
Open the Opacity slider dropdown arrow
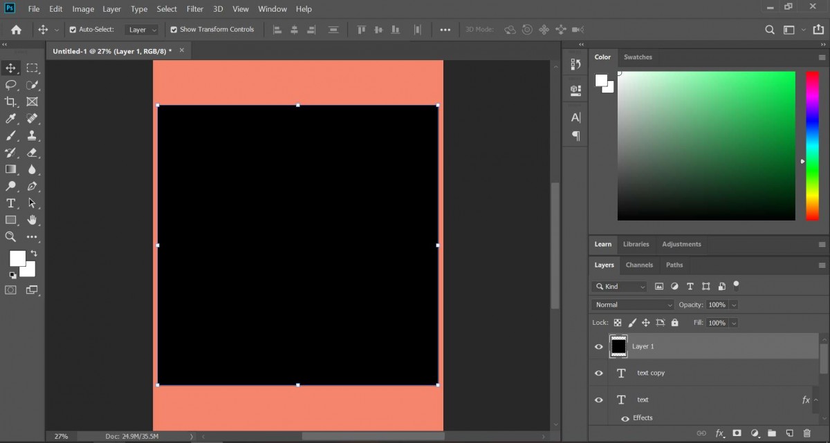734,305
